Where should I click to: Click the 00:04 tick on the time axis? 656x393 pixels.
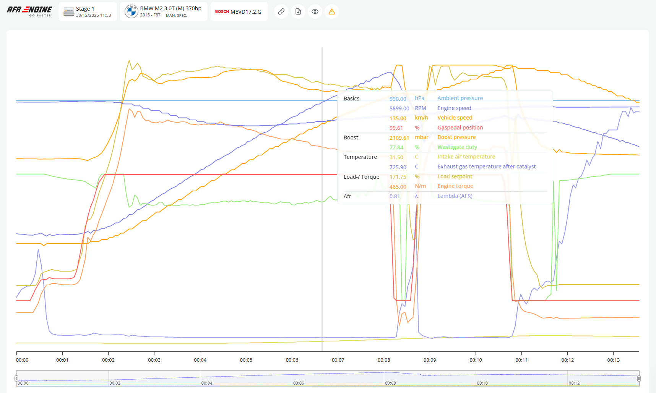point(200,360)
